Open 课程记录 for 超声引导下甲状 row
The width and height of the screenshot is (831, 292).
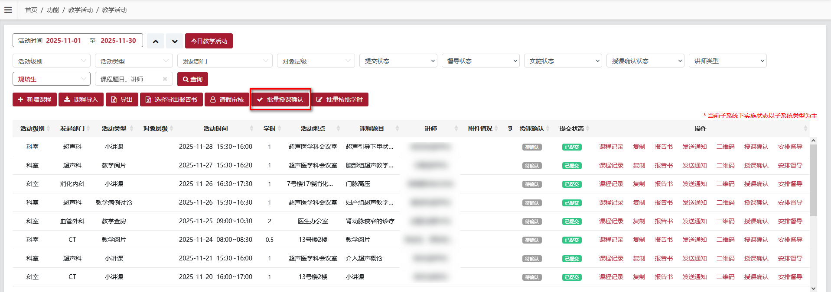611,147
